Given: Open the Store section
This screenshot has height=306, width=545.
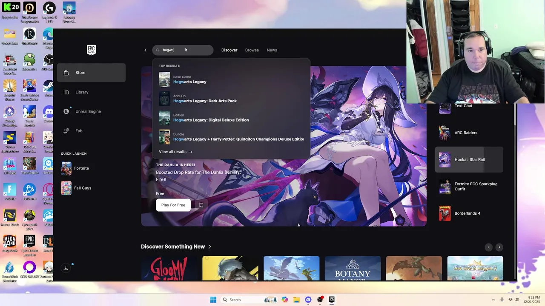Looking at the screenshot, I should pyautogui.click(x=91, y=73).
